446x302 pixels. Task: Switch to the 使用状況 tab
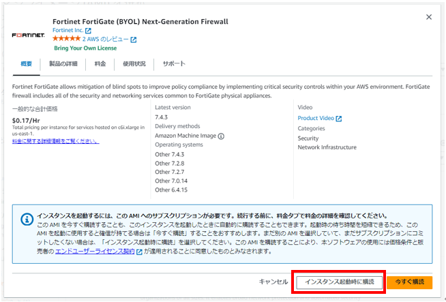(x=134, y=63)
